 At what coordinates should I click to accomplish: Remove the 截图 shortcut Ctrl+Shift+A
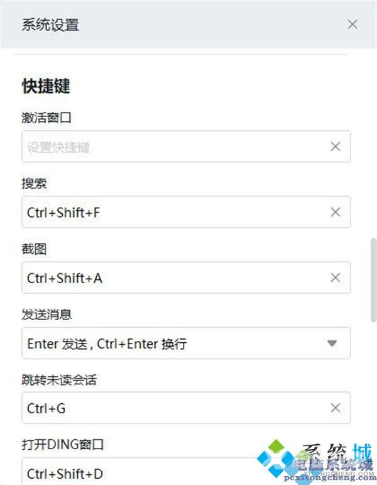(x=336, y=277)
